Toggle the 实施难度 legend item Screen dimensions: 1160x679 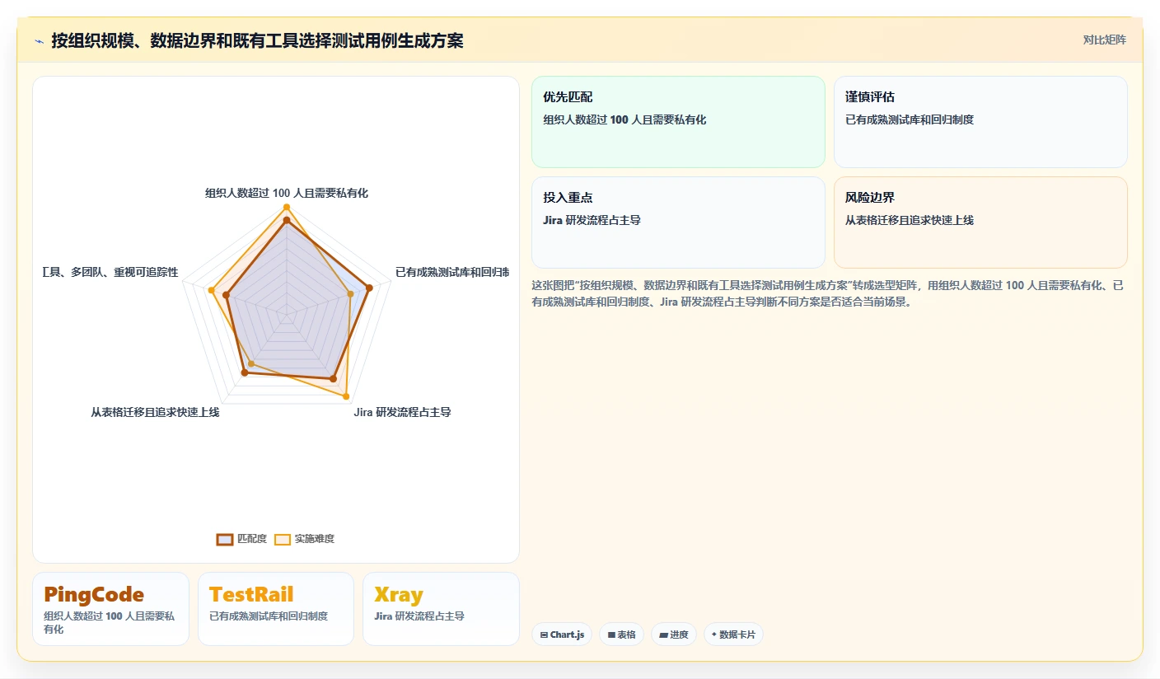pos(304,539)
